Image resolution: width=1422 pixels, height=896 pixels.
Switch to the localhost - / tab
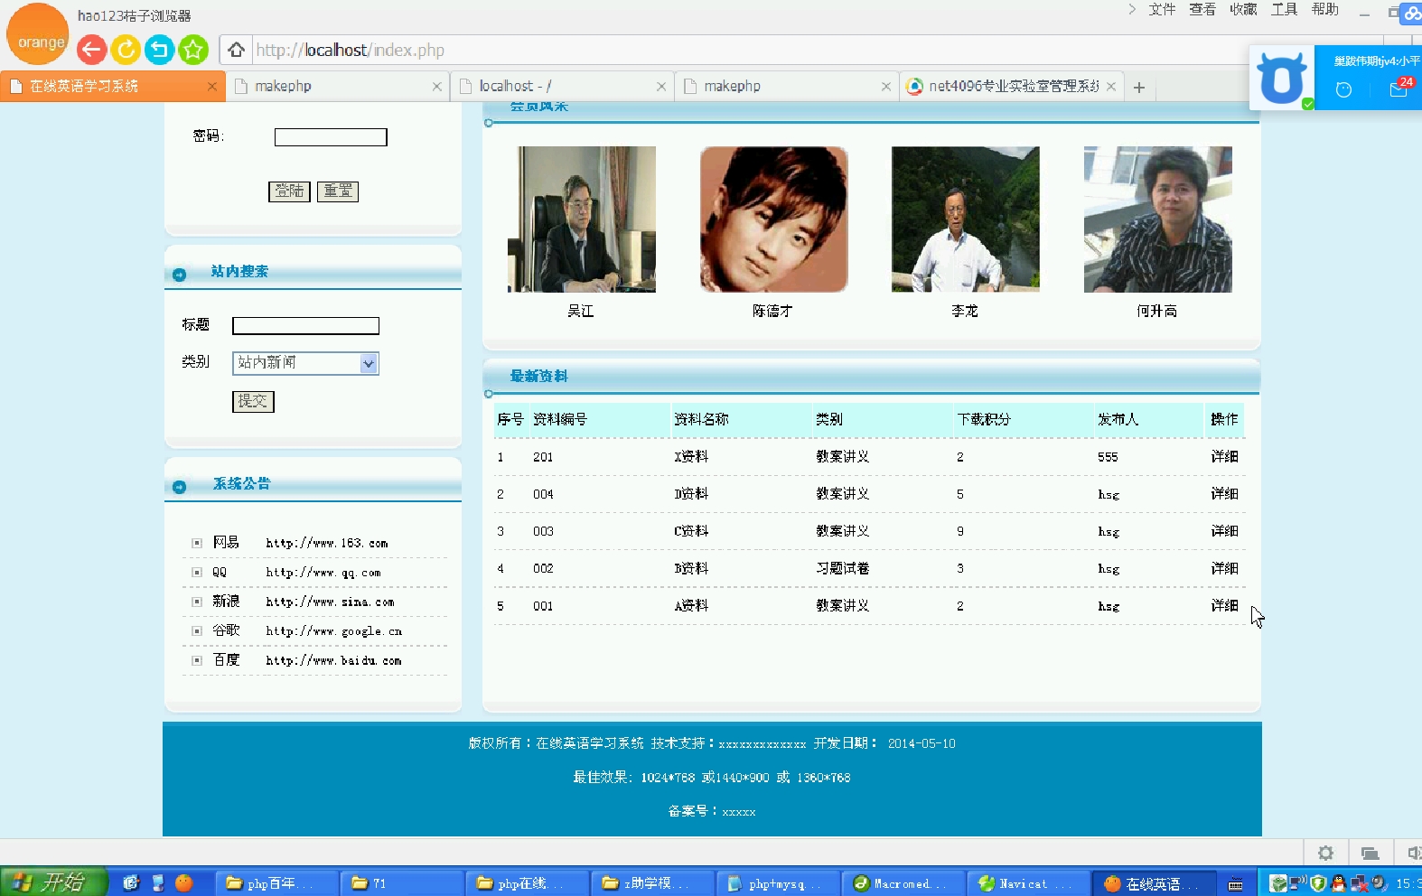[x=562, y=87]
